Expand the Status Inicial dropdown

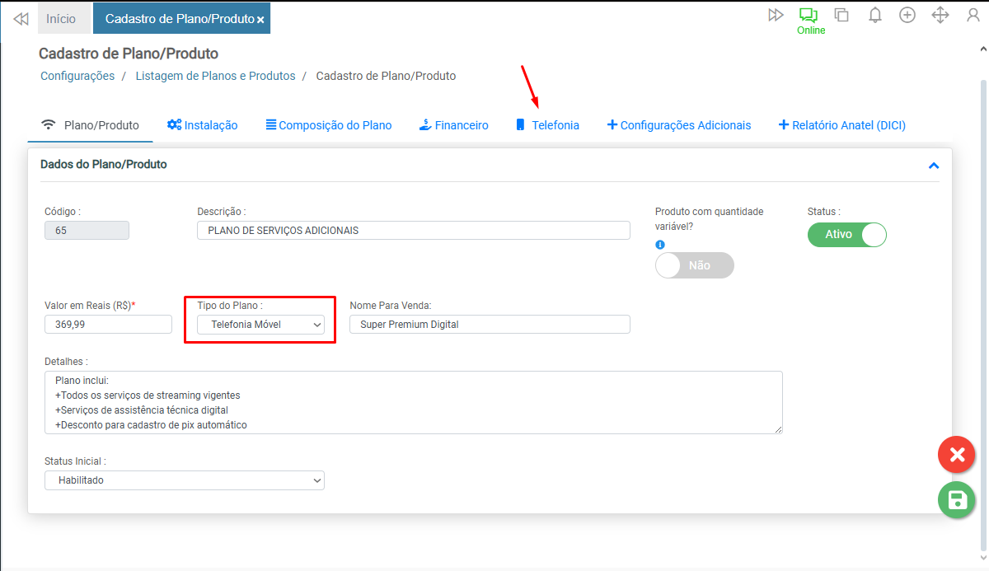click(184, 480)
